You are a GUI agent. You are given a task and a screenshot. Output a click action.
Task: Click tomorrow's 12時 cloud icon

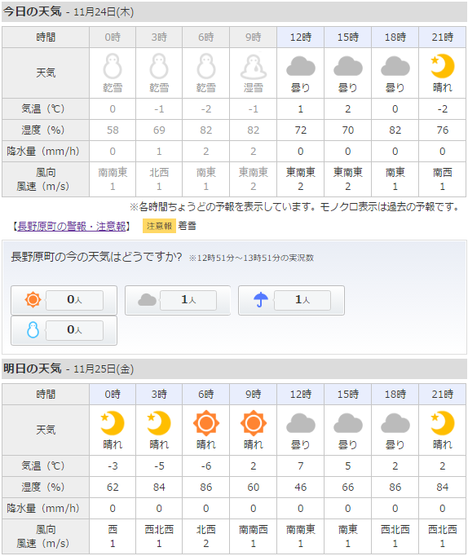click(301, 423)
